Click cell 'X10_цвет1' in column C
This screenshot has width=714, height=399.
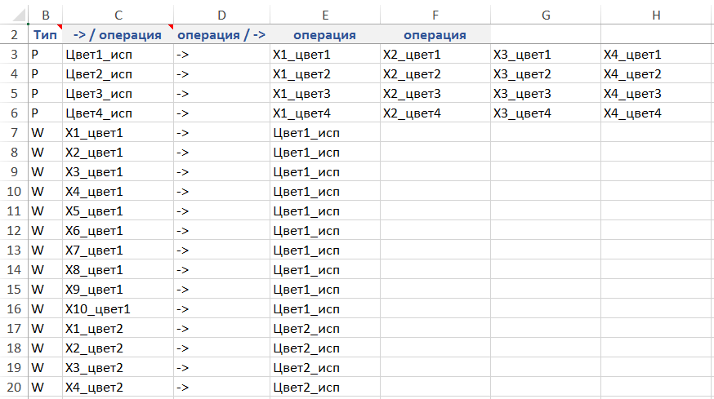118,309
